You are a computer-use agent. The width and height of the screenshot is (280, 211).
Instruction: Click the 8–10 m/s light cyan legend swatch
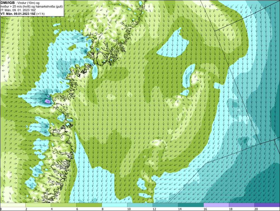pos(115,205)
